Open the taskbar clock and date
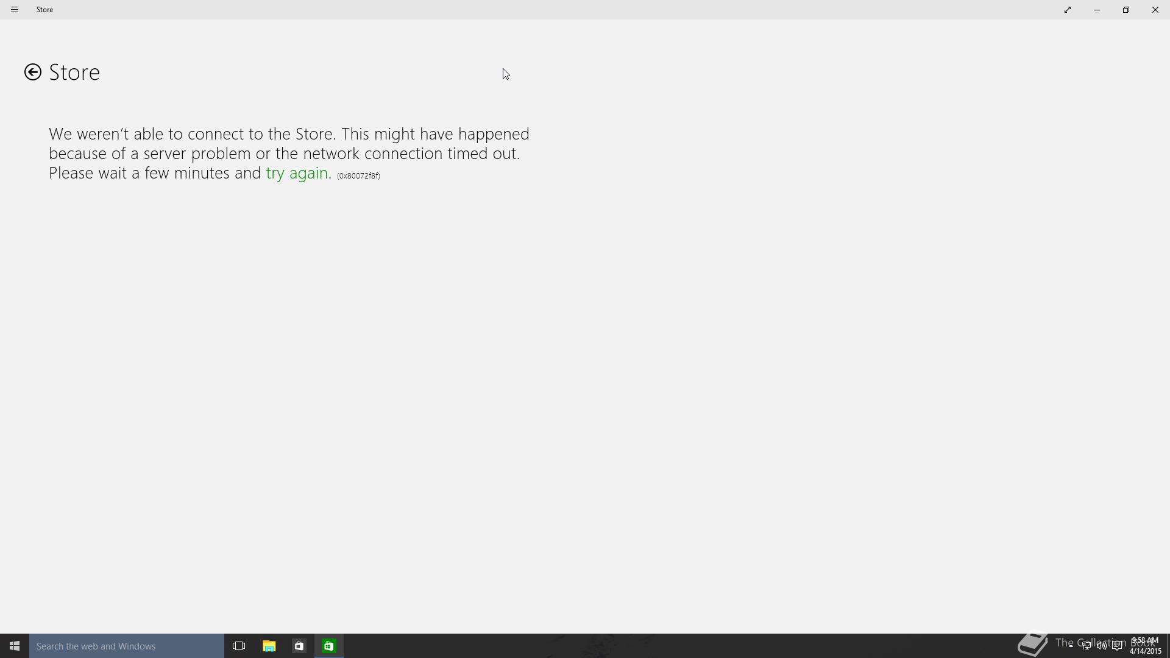Image resolution: width=1170 pixels, height=658 pixels. pos(1145,646)
